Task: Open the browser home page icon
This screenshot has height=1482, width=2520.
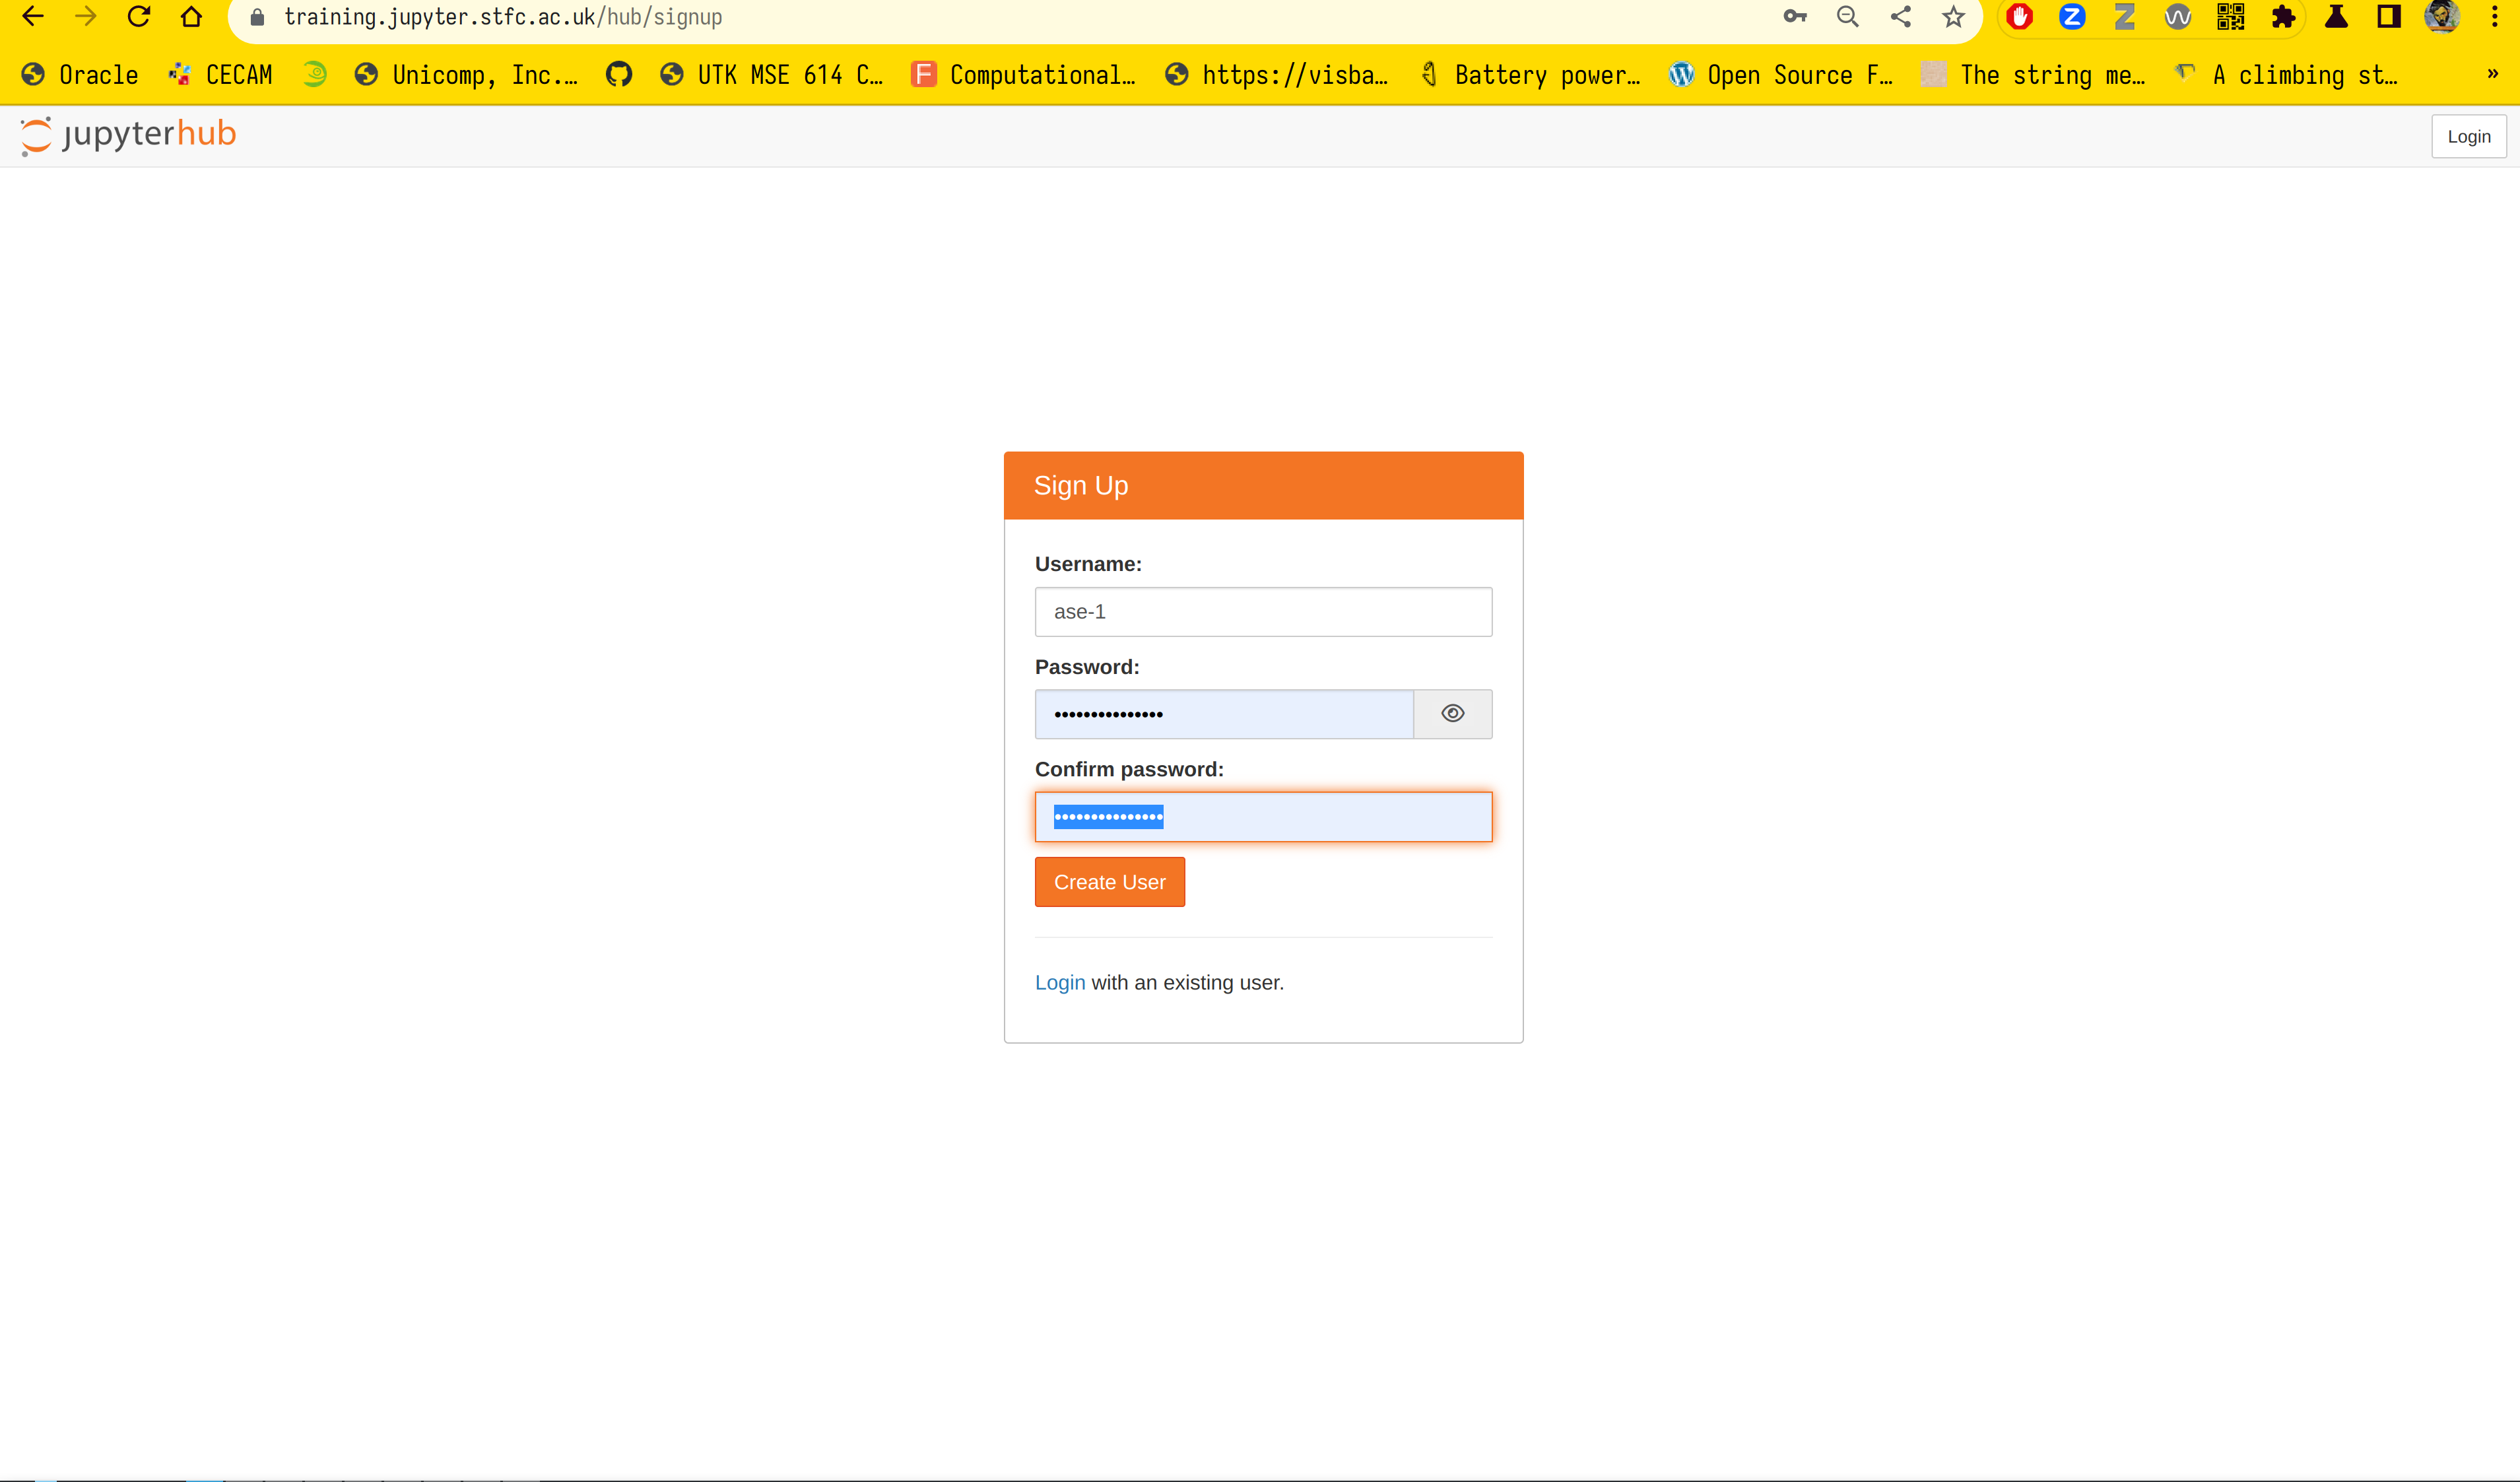Action: [191, 17]
